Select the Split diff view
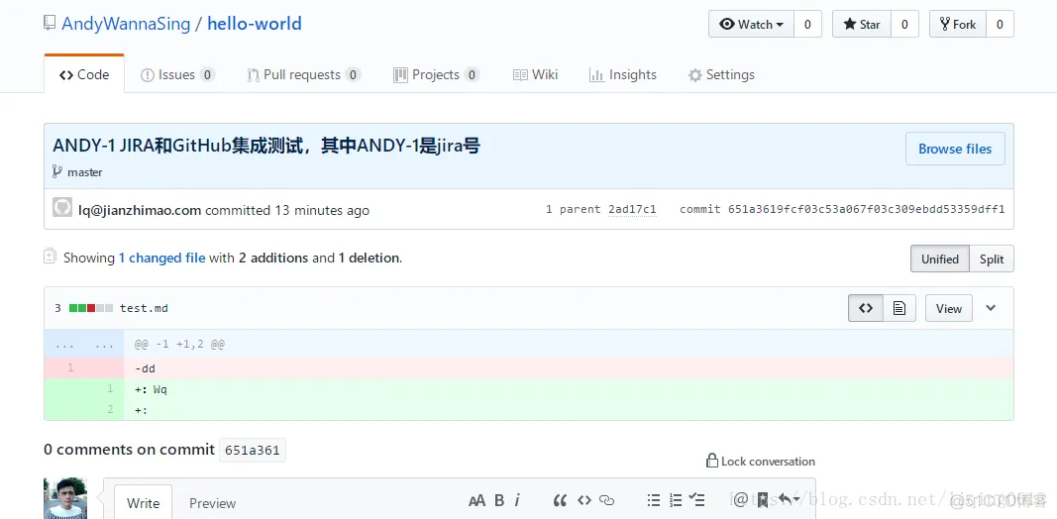The image size is (1057, 519). click(x=992, y=259)
